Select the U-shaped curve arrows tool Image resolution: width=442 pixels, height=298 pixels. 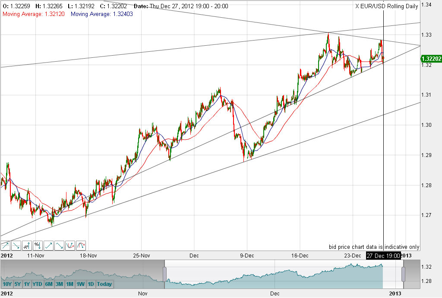[x=70, y=246]
